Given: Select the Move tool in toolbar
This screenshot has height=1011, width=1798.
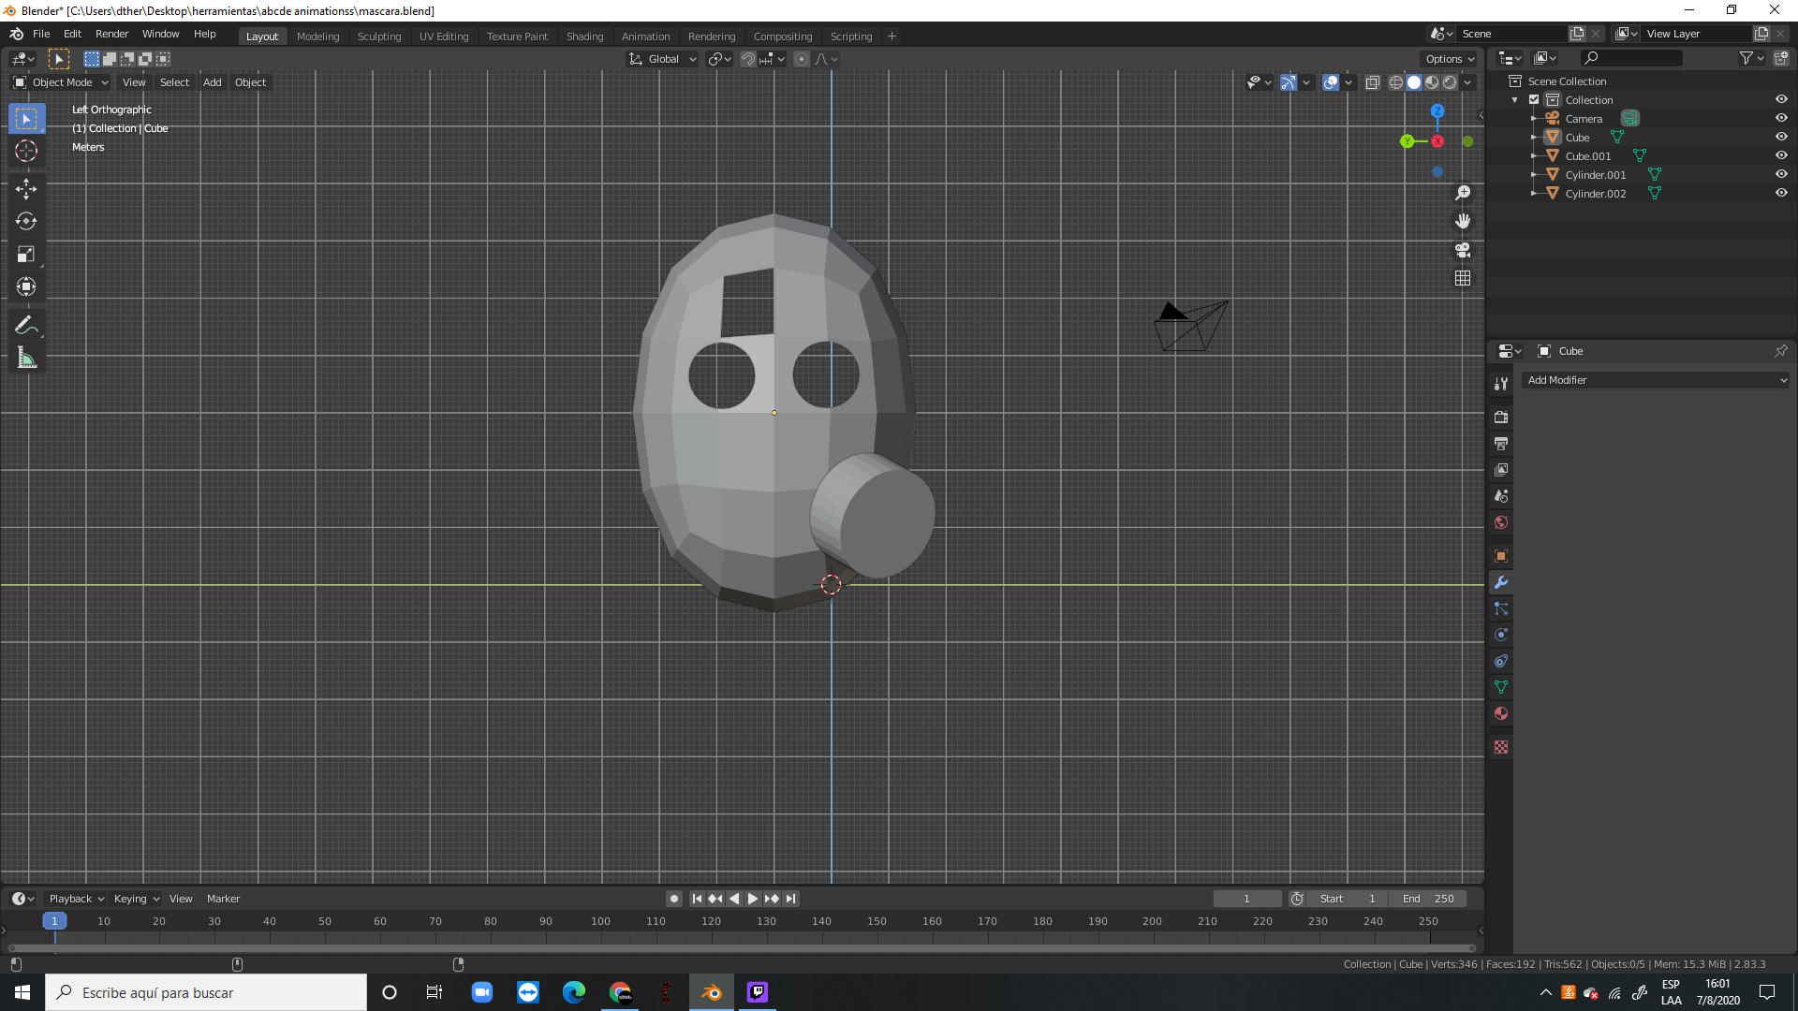Looking at the screenshot, I should pos(26,189).
